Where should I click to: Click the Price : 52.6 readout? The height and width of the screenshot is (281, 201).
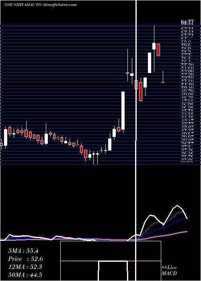(26, 259)
